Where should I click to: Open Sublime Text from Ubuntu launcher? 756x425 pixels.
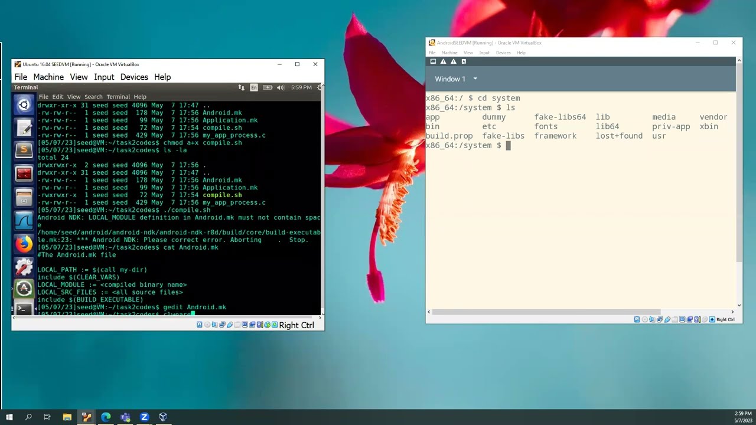[x=24, y=151]
